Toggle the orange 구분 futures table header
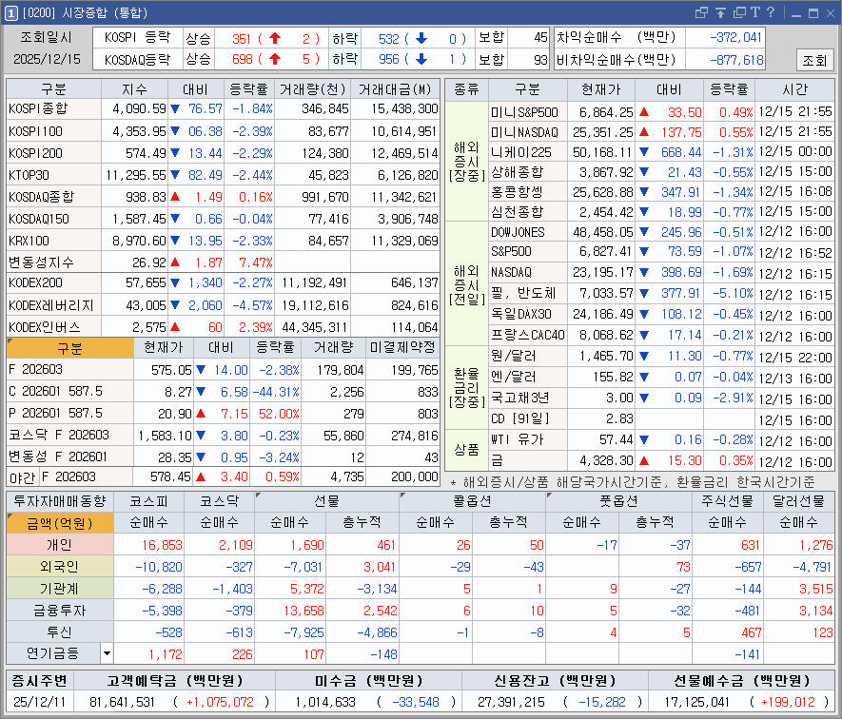 coord(69,348)
